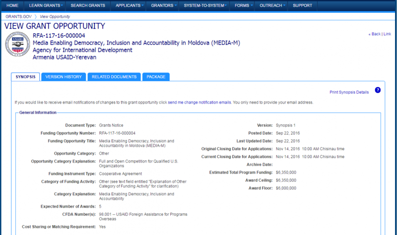Image resolution: width=397 pixels, height=235 pixels.
Task: Open the HOME menu item
Action: 12,5
